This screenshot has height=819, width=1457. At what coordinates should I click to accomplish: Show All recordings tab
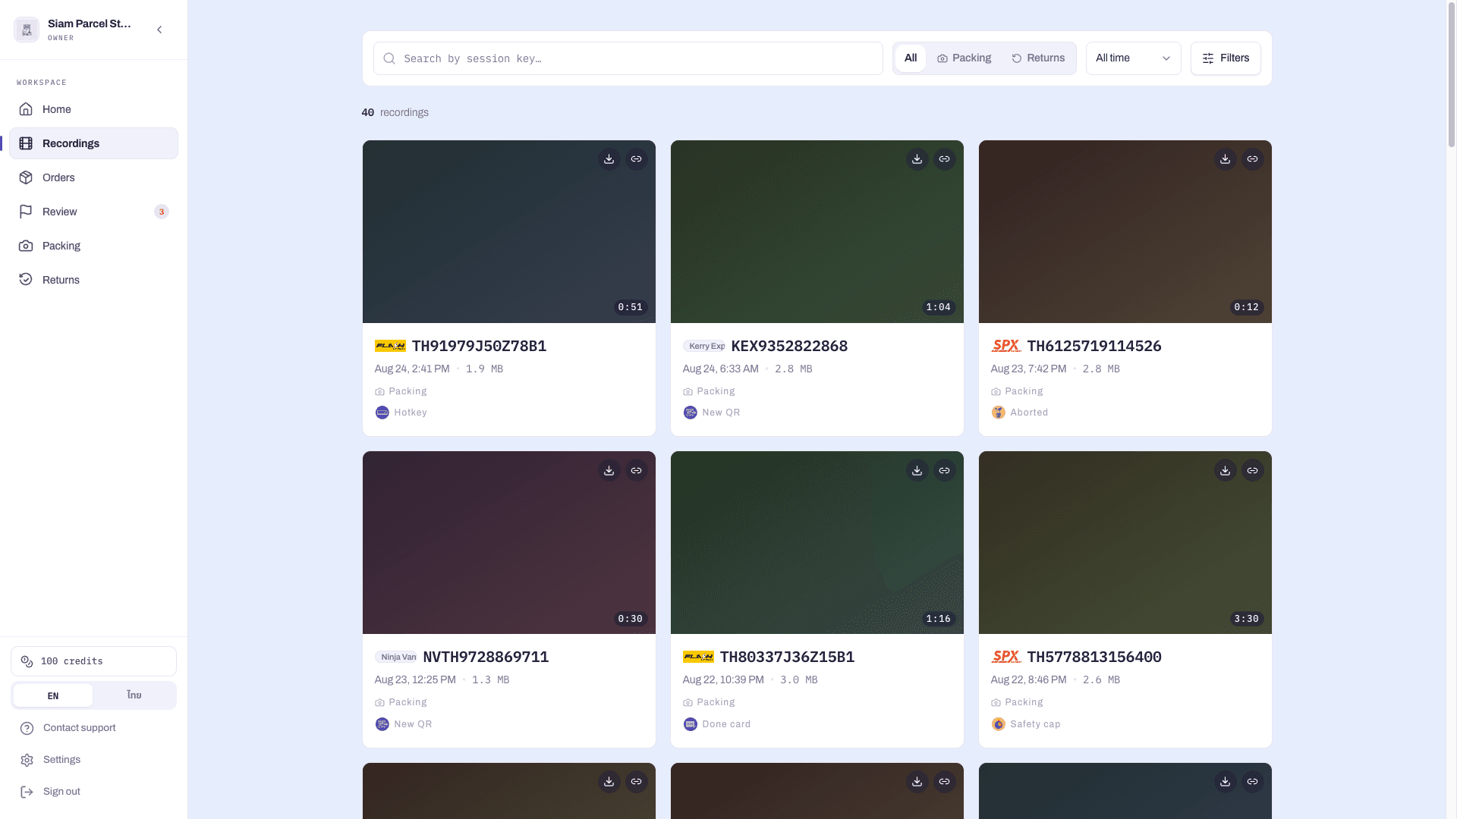click(911, 58)
